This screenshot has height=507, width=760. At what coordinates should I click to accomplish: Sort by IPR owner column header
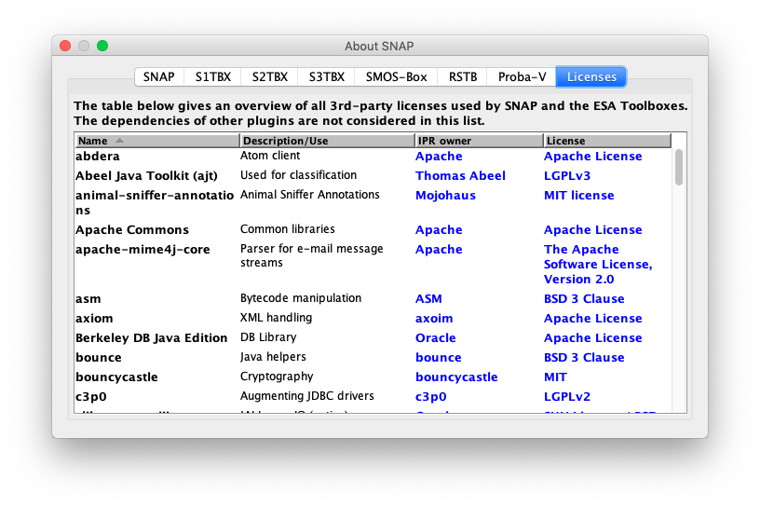[x=479, y=141]
